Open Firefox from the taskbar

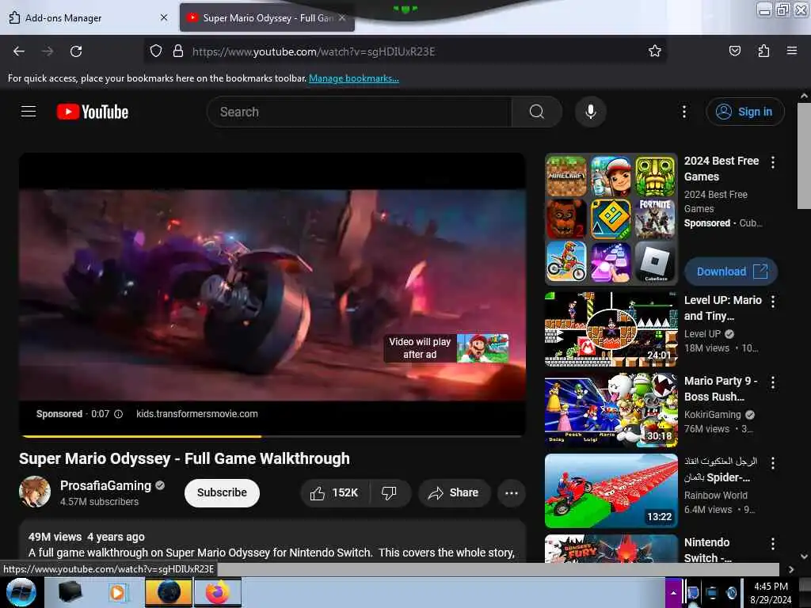coord(218,592)
